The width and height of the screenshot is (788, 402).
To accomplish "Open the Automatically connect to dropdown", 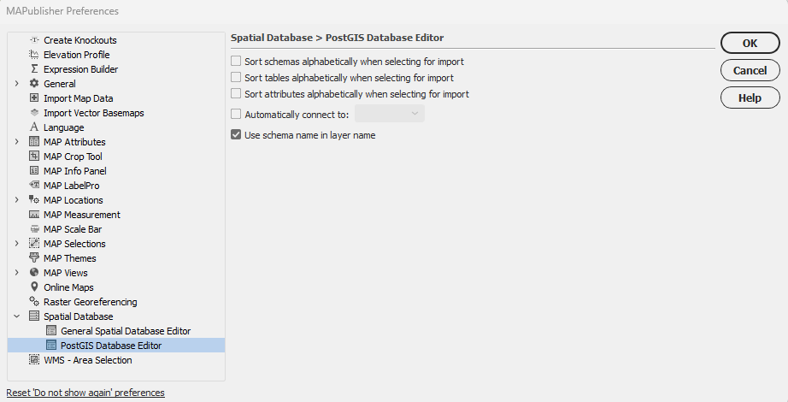I will (390, 114).
